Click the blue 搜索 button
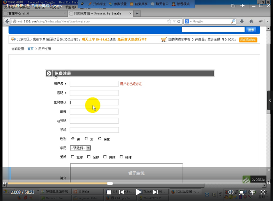Viewport: 273px width, 201px height. coord(251,30)
